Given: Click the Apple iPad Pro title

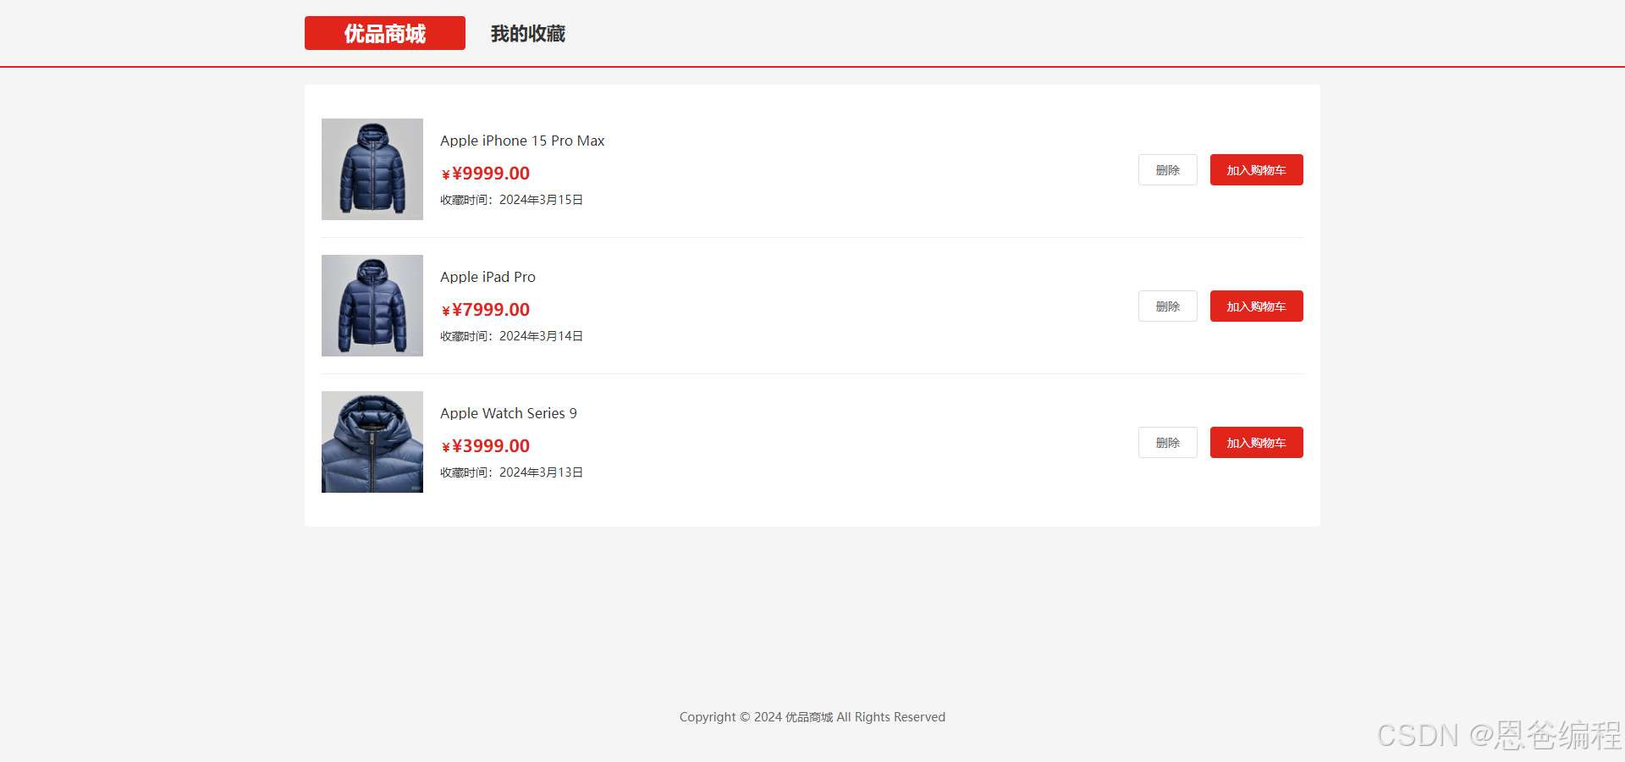Looking at the screenshot, I should 487,277.
